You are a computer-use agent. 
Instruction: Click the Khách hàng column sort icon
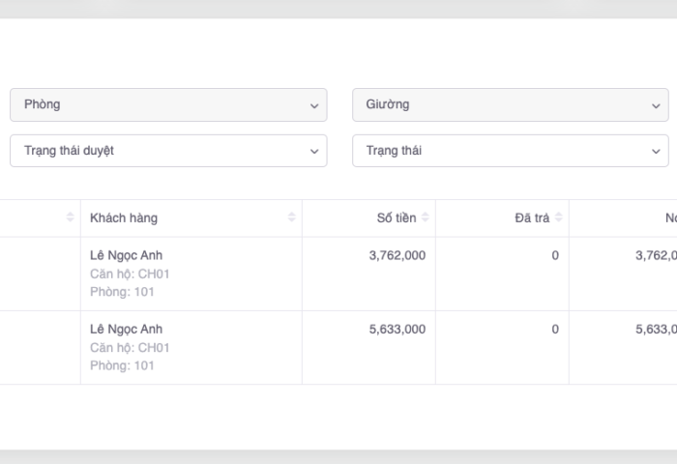click(291, 218)
